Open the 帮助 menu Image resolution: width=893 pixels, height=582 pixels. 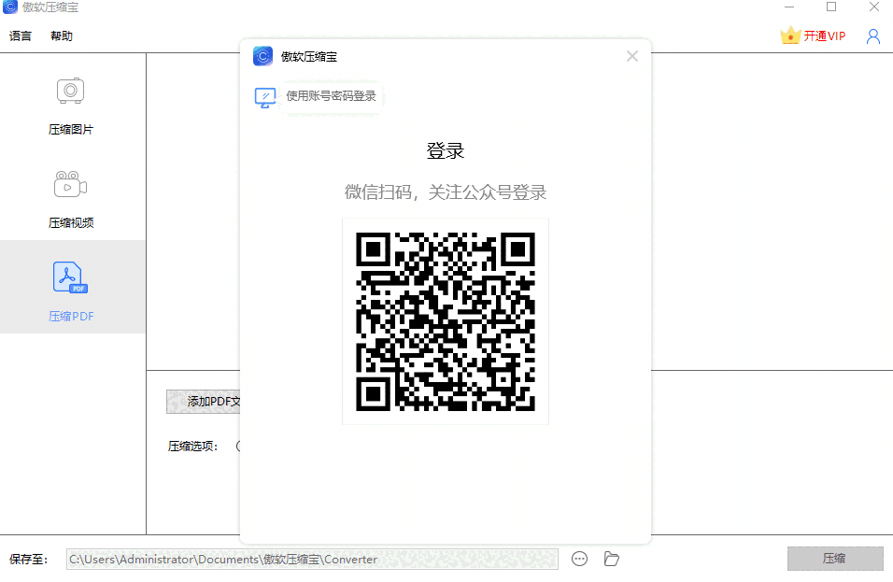coord(62,35)
